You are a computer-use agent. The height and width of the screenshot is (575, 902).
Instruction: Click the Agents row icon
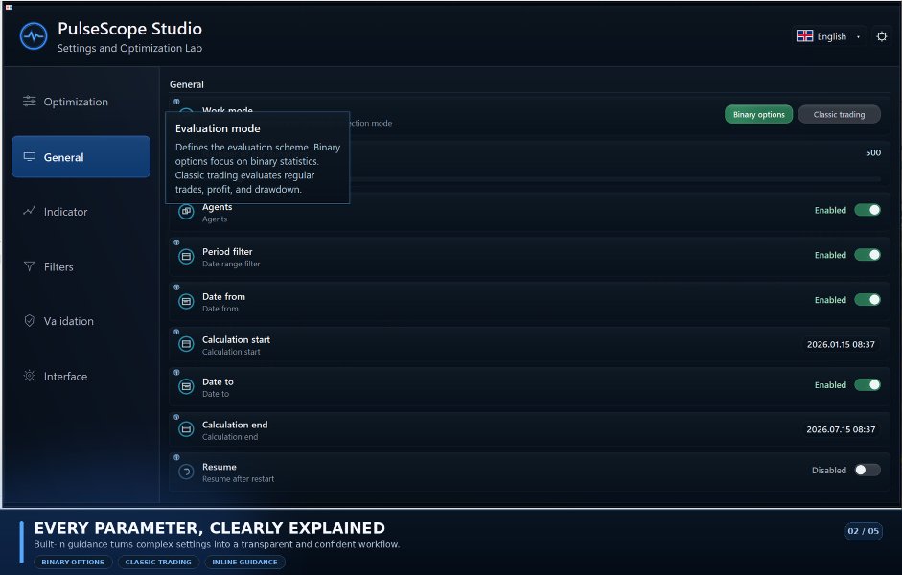[x=186, y=212]
